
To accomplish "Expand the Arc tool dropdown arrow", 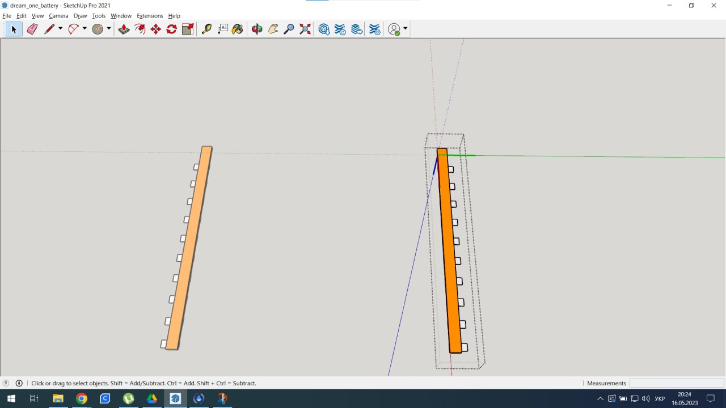I will (85, 29).
